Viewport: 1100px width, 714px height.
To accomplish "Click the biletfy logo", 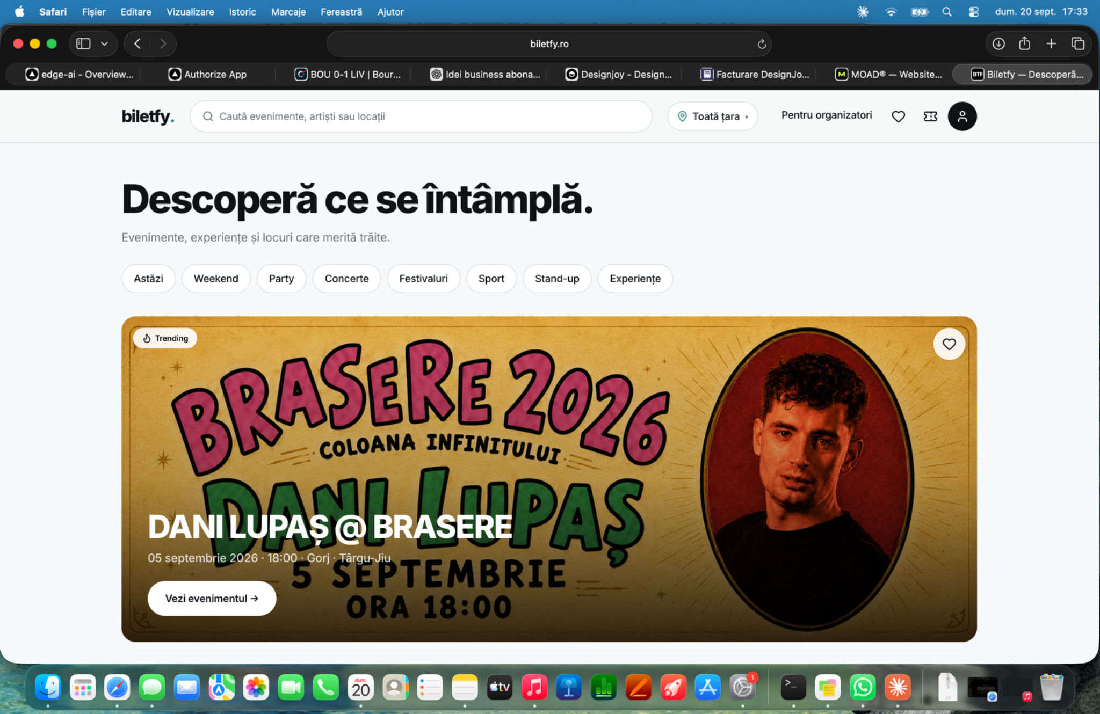I will (148, 116).
